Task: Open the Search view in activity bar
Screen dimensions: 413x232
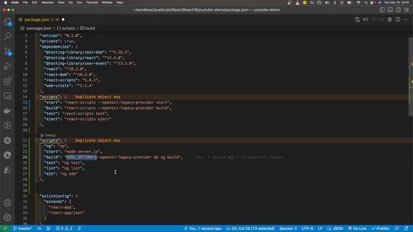Action: click(7, 36)
